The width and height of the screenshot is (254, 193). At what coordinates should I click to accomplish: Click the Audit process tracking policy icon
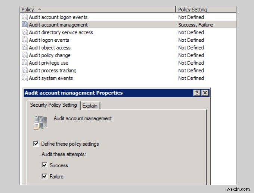pos(25,70)
